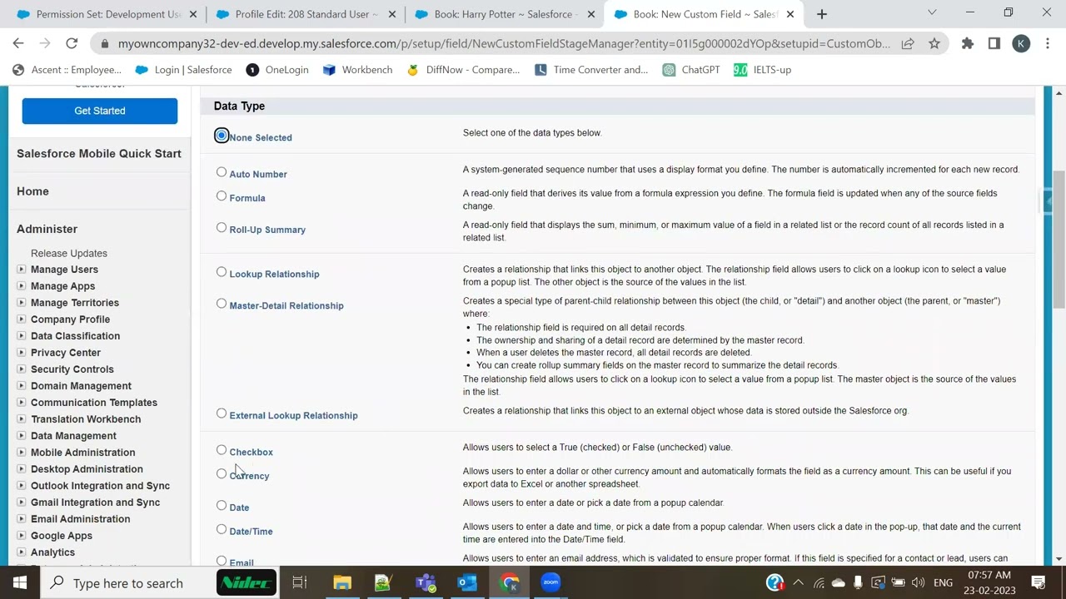Open the Chrome profile K avatar

pos(1021,43)
